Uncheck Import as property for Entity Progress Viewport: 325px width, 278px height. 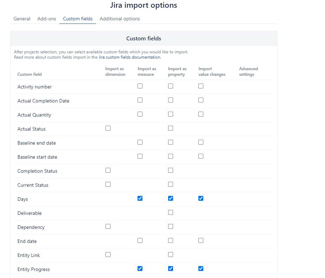point(171,269)
